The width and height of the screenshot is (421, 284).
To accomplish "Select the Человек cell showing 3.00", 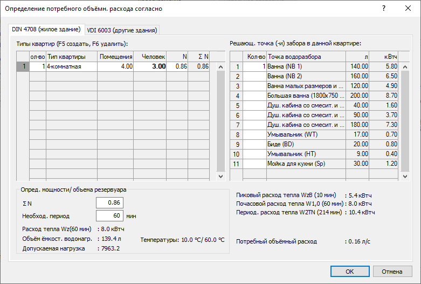I will pyautogui.click(x=150, y=66).
